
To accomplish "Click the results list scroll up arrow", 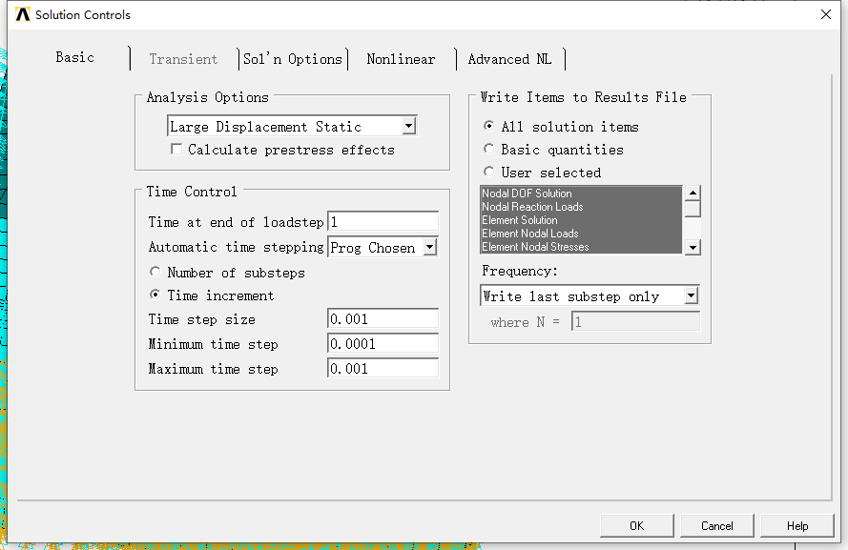I will click(693, 193).
